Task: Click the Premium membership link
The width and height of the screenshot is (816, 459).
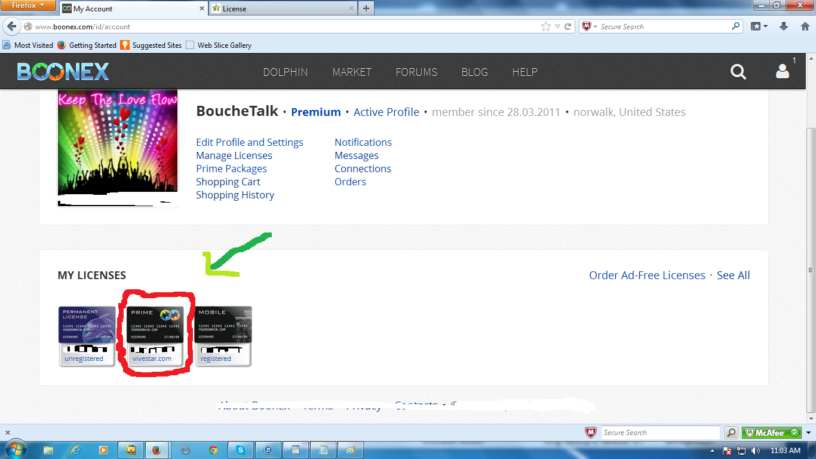Action: tap(316, 112)
